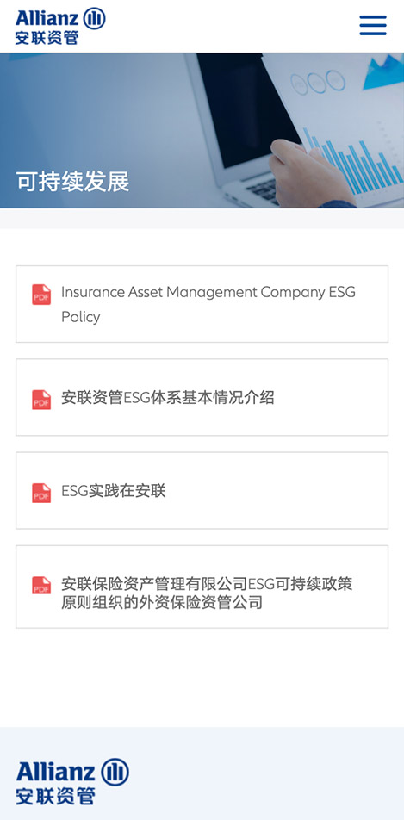Screen dimensions: 404x820
Task: Open 安联保险资产管理有限公司ESG可持续政策 document
Action: pos(202,587)
